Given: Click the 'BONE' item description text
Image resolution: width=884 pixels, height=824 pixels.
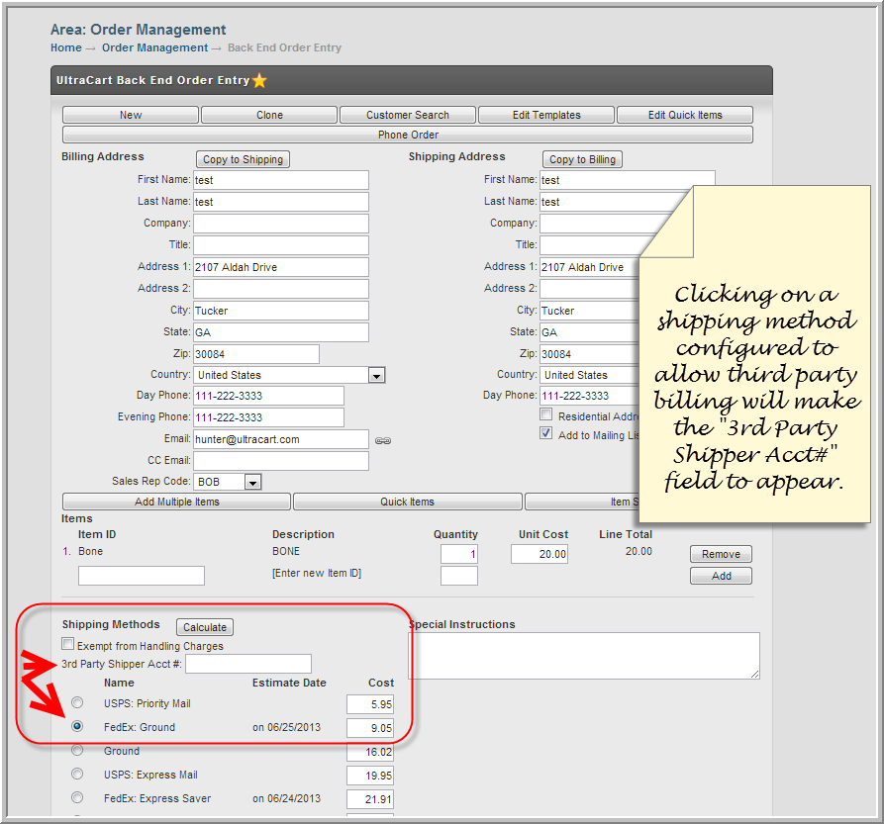Looking at the screenshot, I should click(286, 551).
